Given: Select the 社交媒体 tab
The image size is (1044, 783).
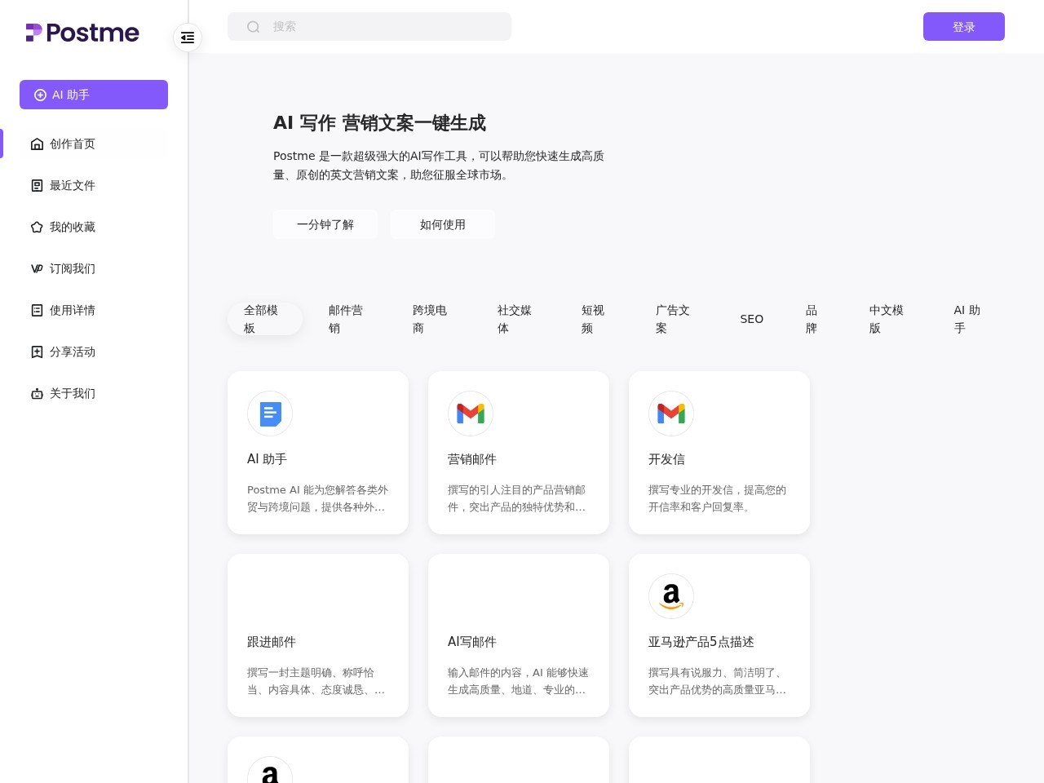Looking at the screenshot, I should (x=515, y=319).
